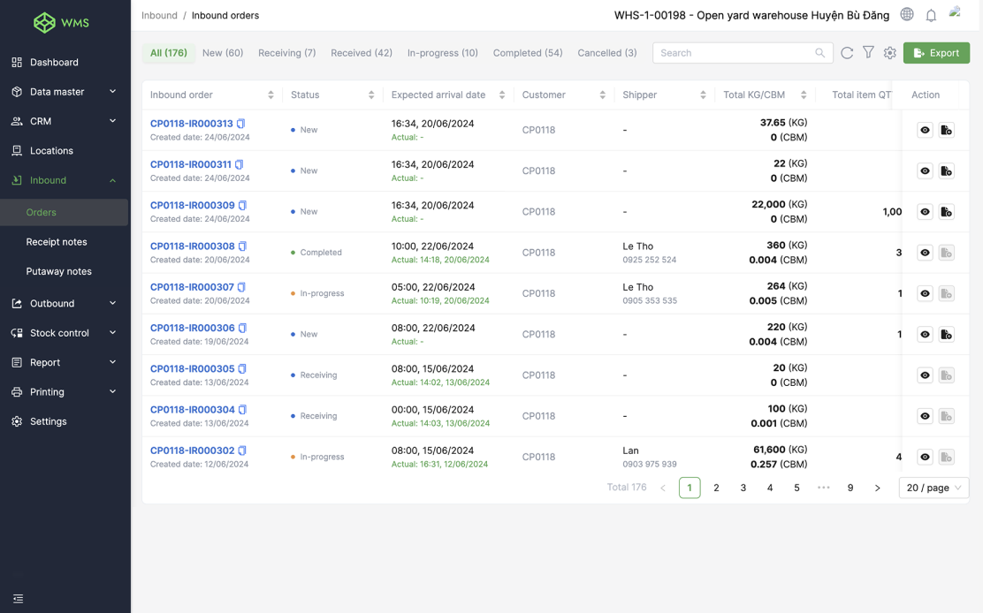The image size is (983, 613).
Task: Click the WMS logo icon
Action: (x=44, y=23)
